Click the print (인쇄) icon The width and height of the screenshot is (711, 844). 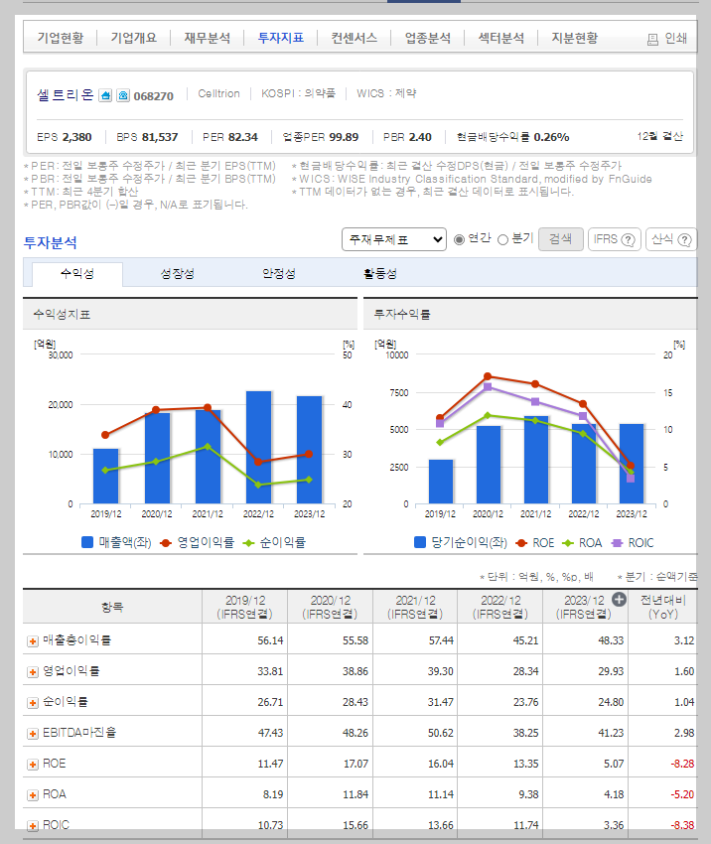tap(652, 40)
